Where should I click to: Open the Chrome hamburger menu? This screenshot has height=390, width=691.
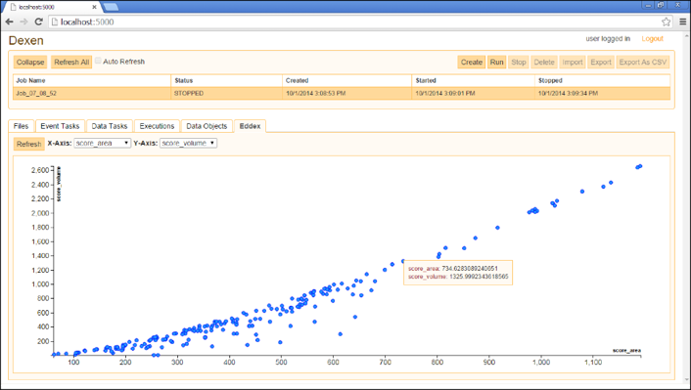coord(682,22)
